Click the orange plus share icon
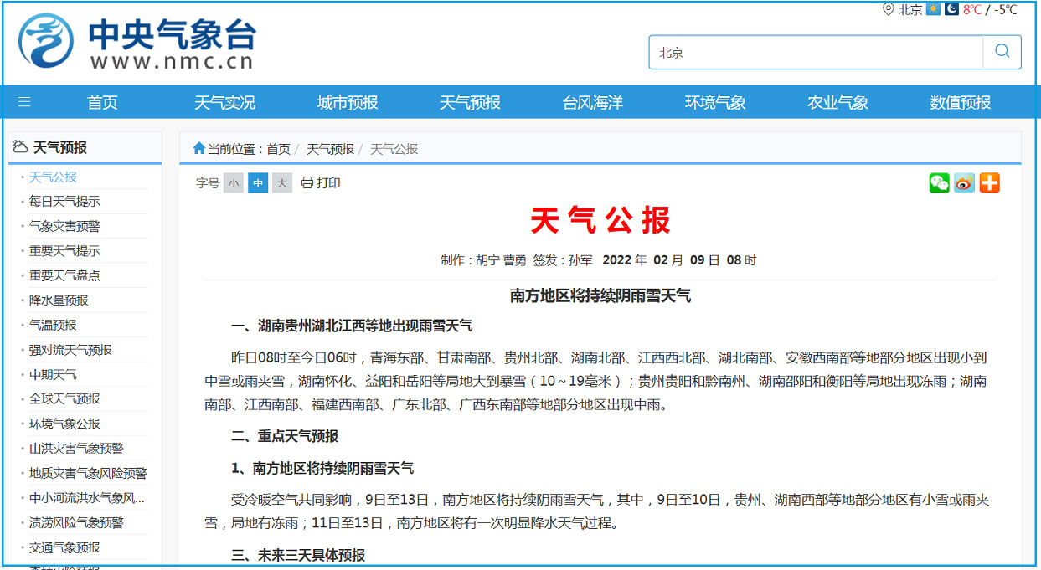Image resolution: width=1041 pixels, height=570 pixels. tap(989, 183)
